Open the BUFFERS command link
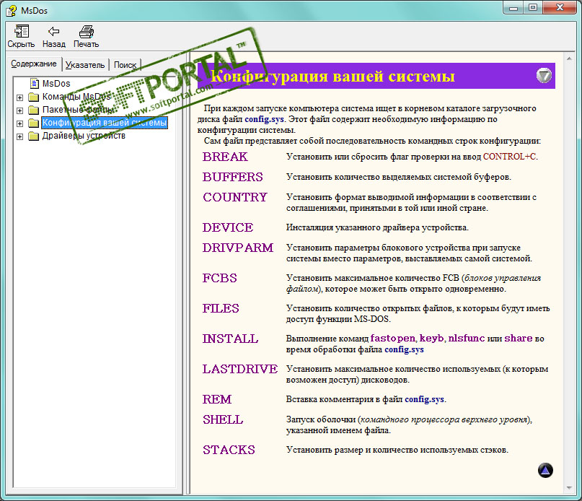This screenshot has height=501, width=582. pyautogui.click(x=233, y=177)
